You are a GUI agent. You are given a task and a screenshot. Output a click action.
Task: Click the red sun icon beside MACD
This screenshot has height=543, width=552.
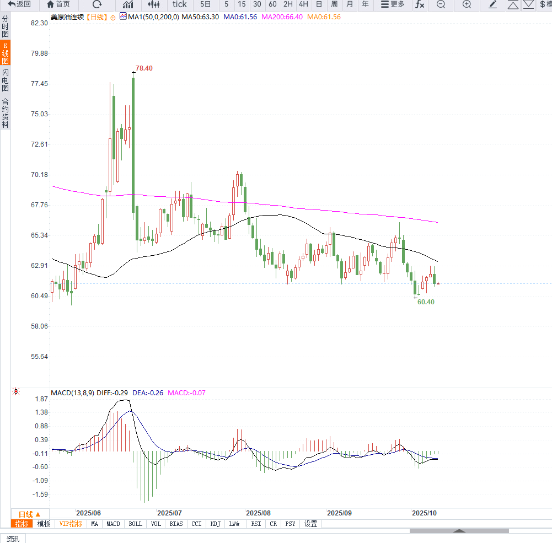point(16,391)
